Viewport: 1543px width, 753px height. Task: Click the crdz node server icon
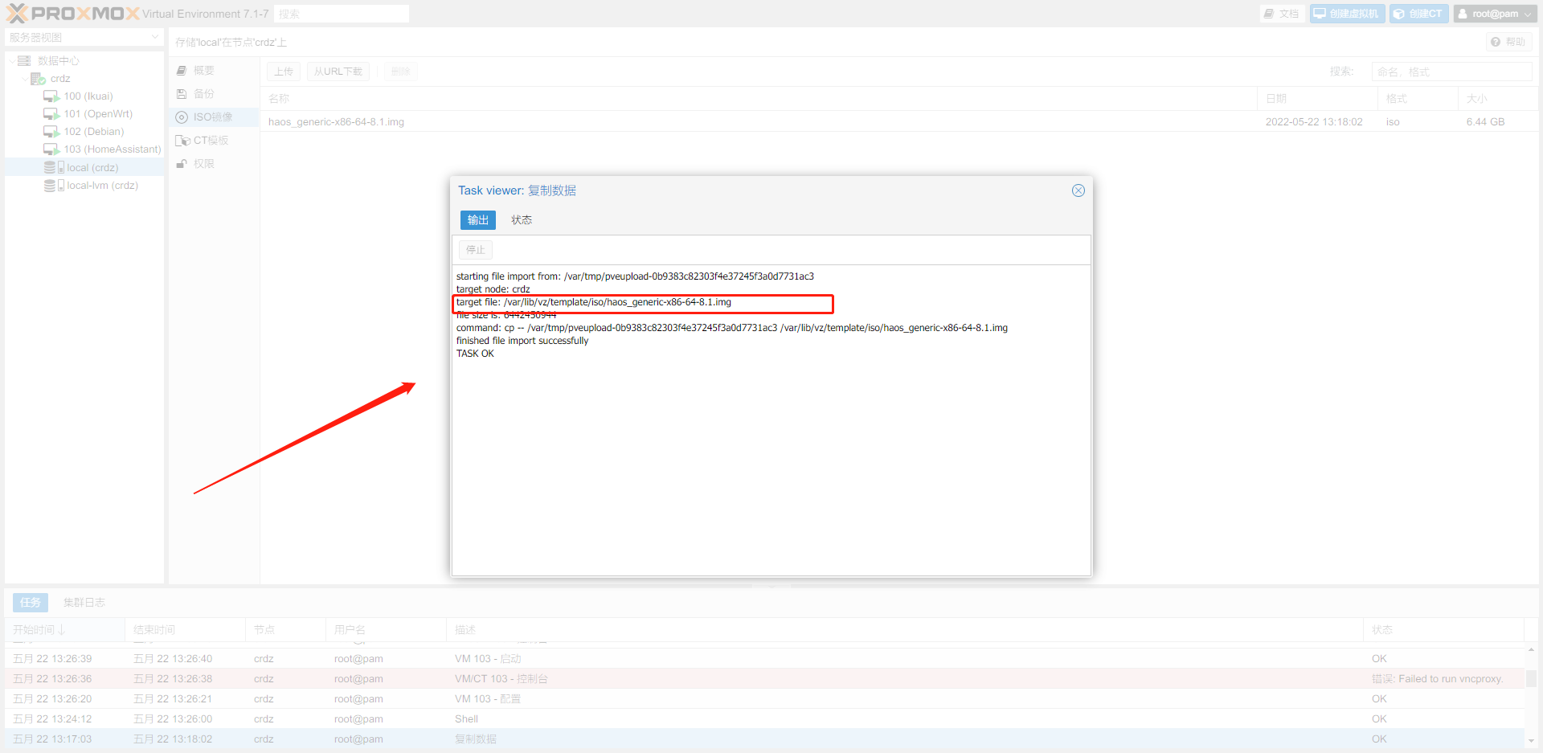tap(38, 79)
